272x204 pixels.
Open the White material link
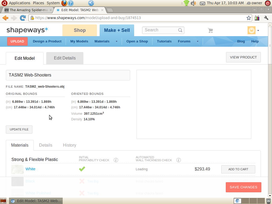point(30,169)
